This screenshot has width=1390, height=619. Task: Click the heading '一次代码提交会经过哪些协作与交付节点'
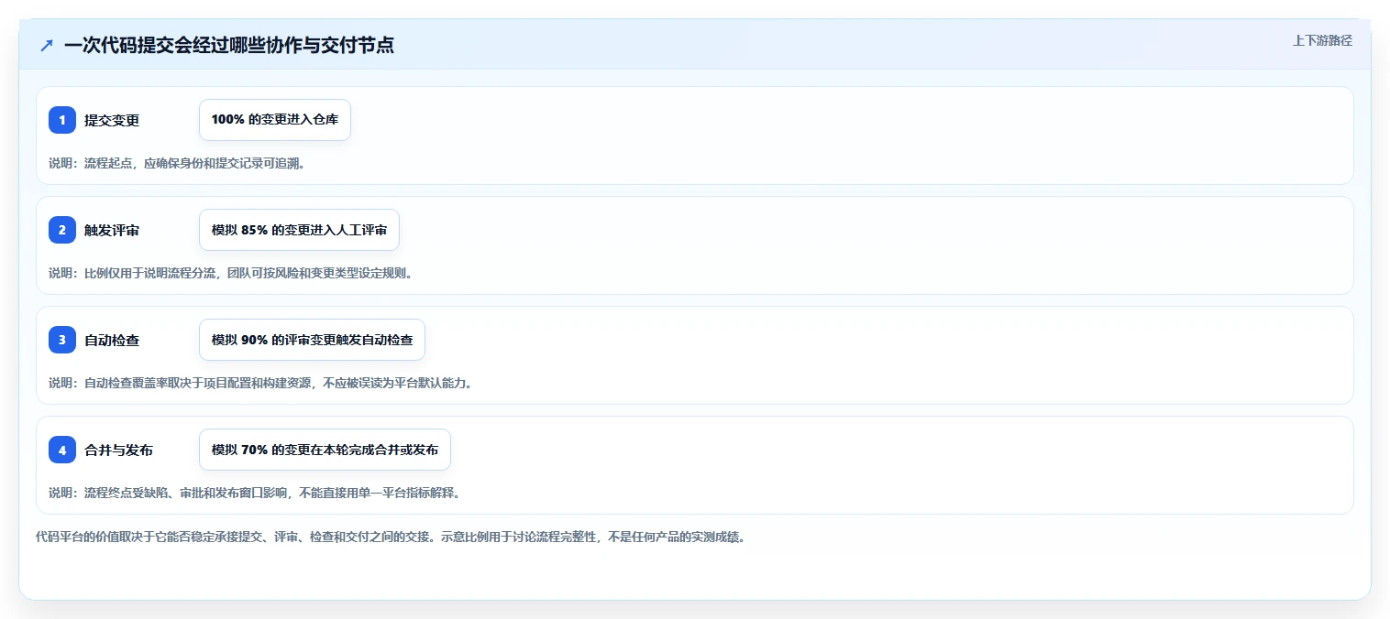[x=229, y=45]
